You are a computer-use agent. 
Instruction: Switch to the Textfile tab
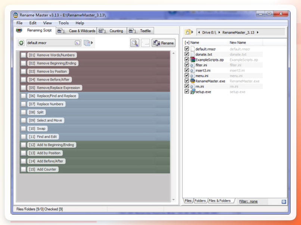140,31
